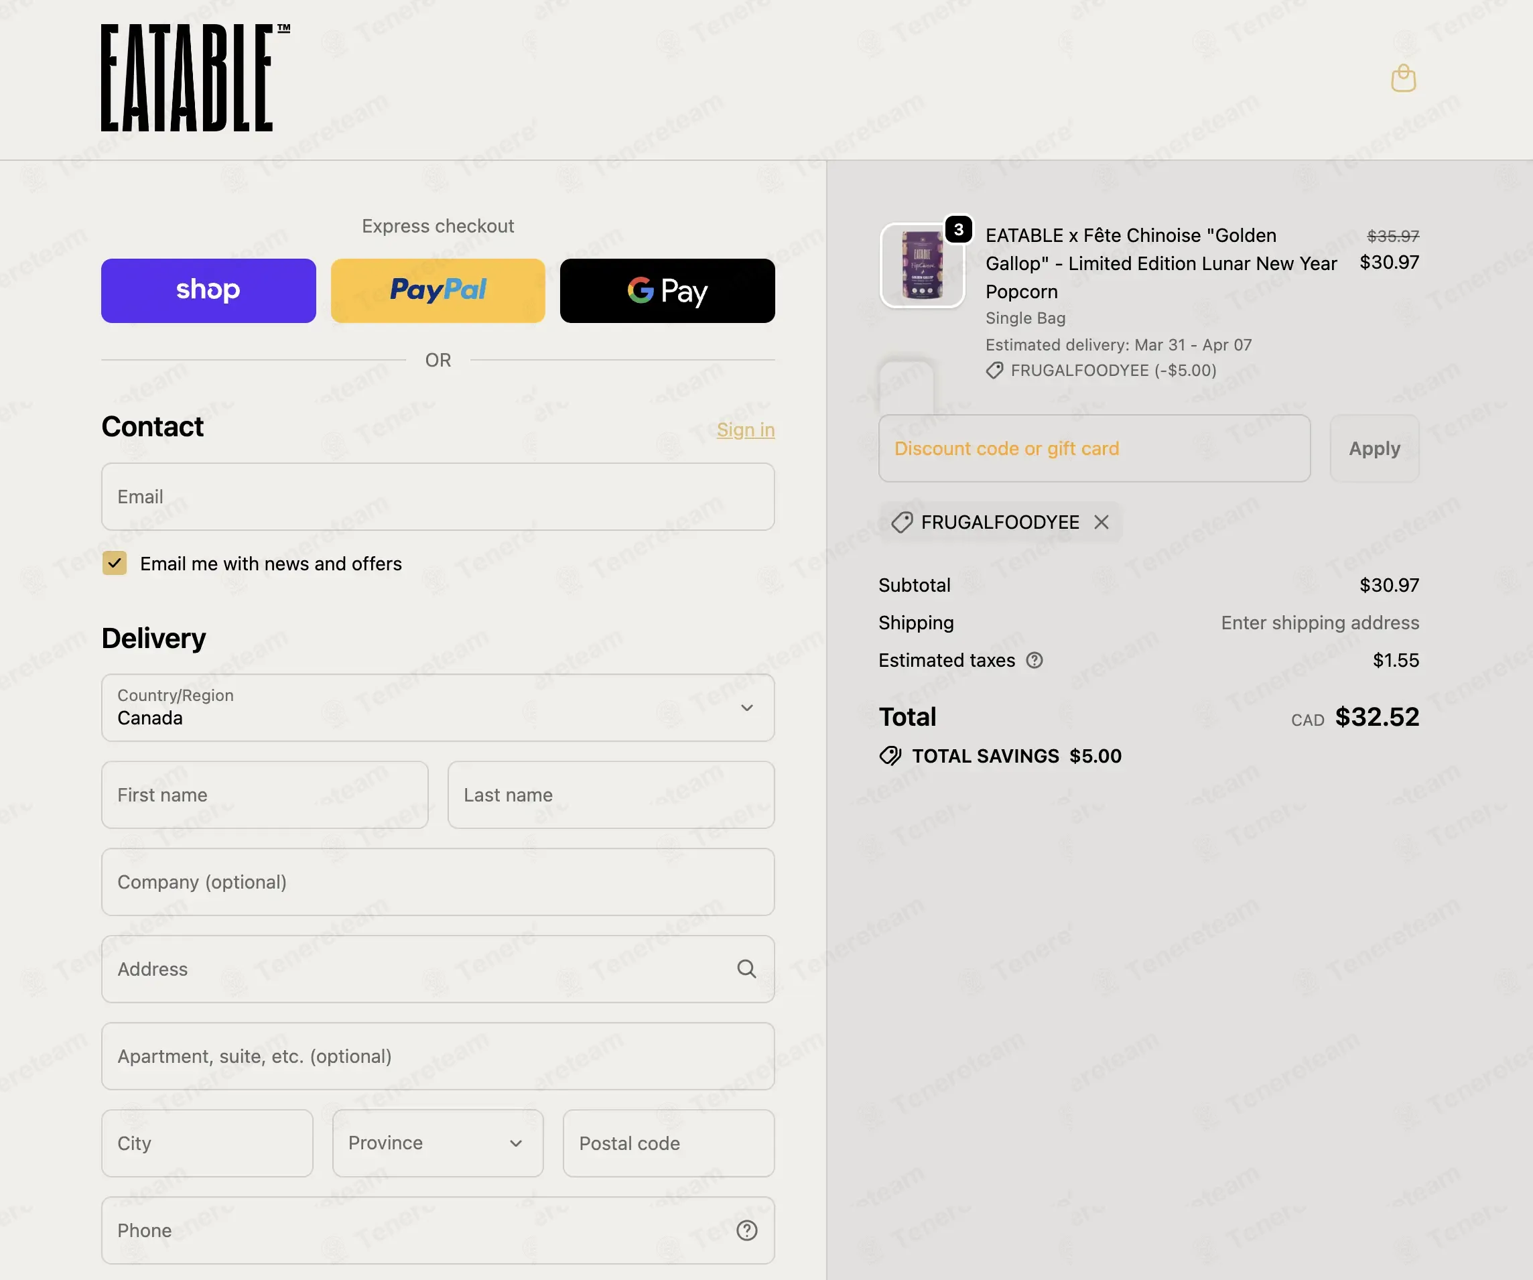Image resolution: width=1533 pixels, height=1280 pixels.
Task: Click the Last name field
Action: [611, 794]
